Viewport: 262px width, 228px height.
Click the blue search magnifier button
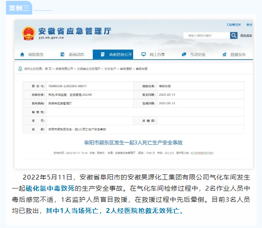point(234,36)
